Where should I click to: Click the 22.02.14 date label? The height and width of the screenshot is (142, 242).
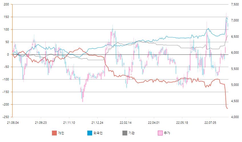click(x=126, y=123)
